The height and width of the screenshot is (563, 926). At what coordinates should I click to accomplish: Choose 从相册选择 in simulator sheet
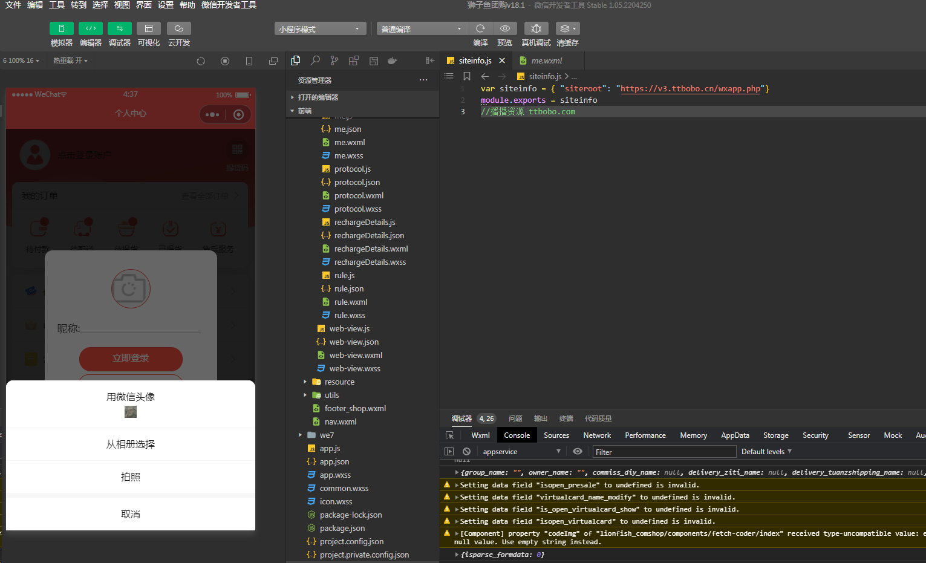[131, 444]
